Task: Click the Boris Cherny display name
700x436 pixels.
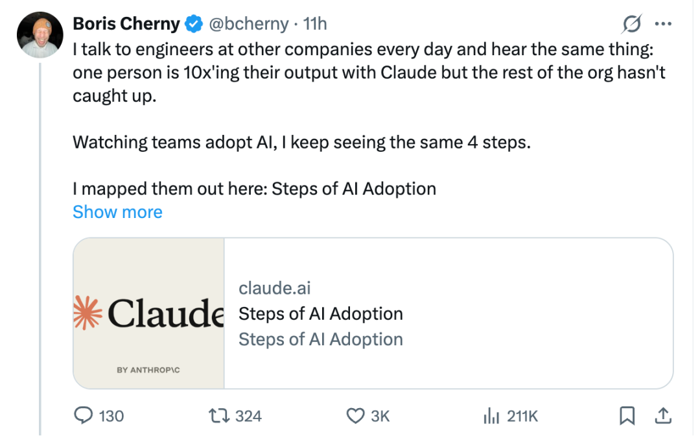Action: coord(126,23)
